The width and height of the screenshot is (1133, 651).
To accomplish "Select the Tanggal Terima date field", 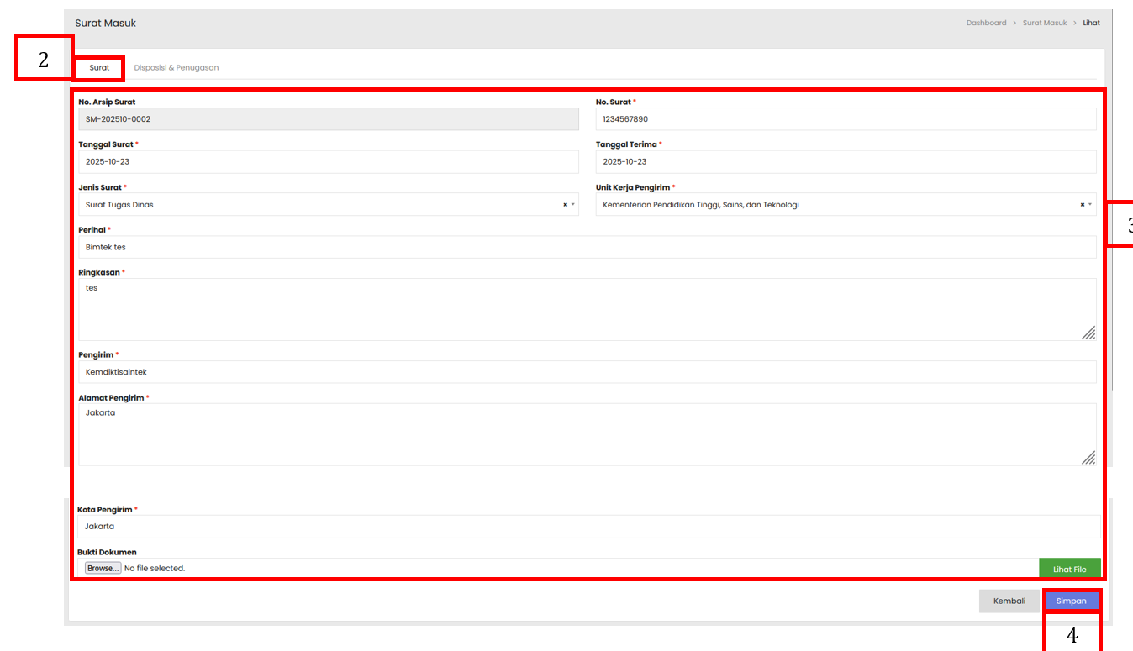I will coord(845,162).
